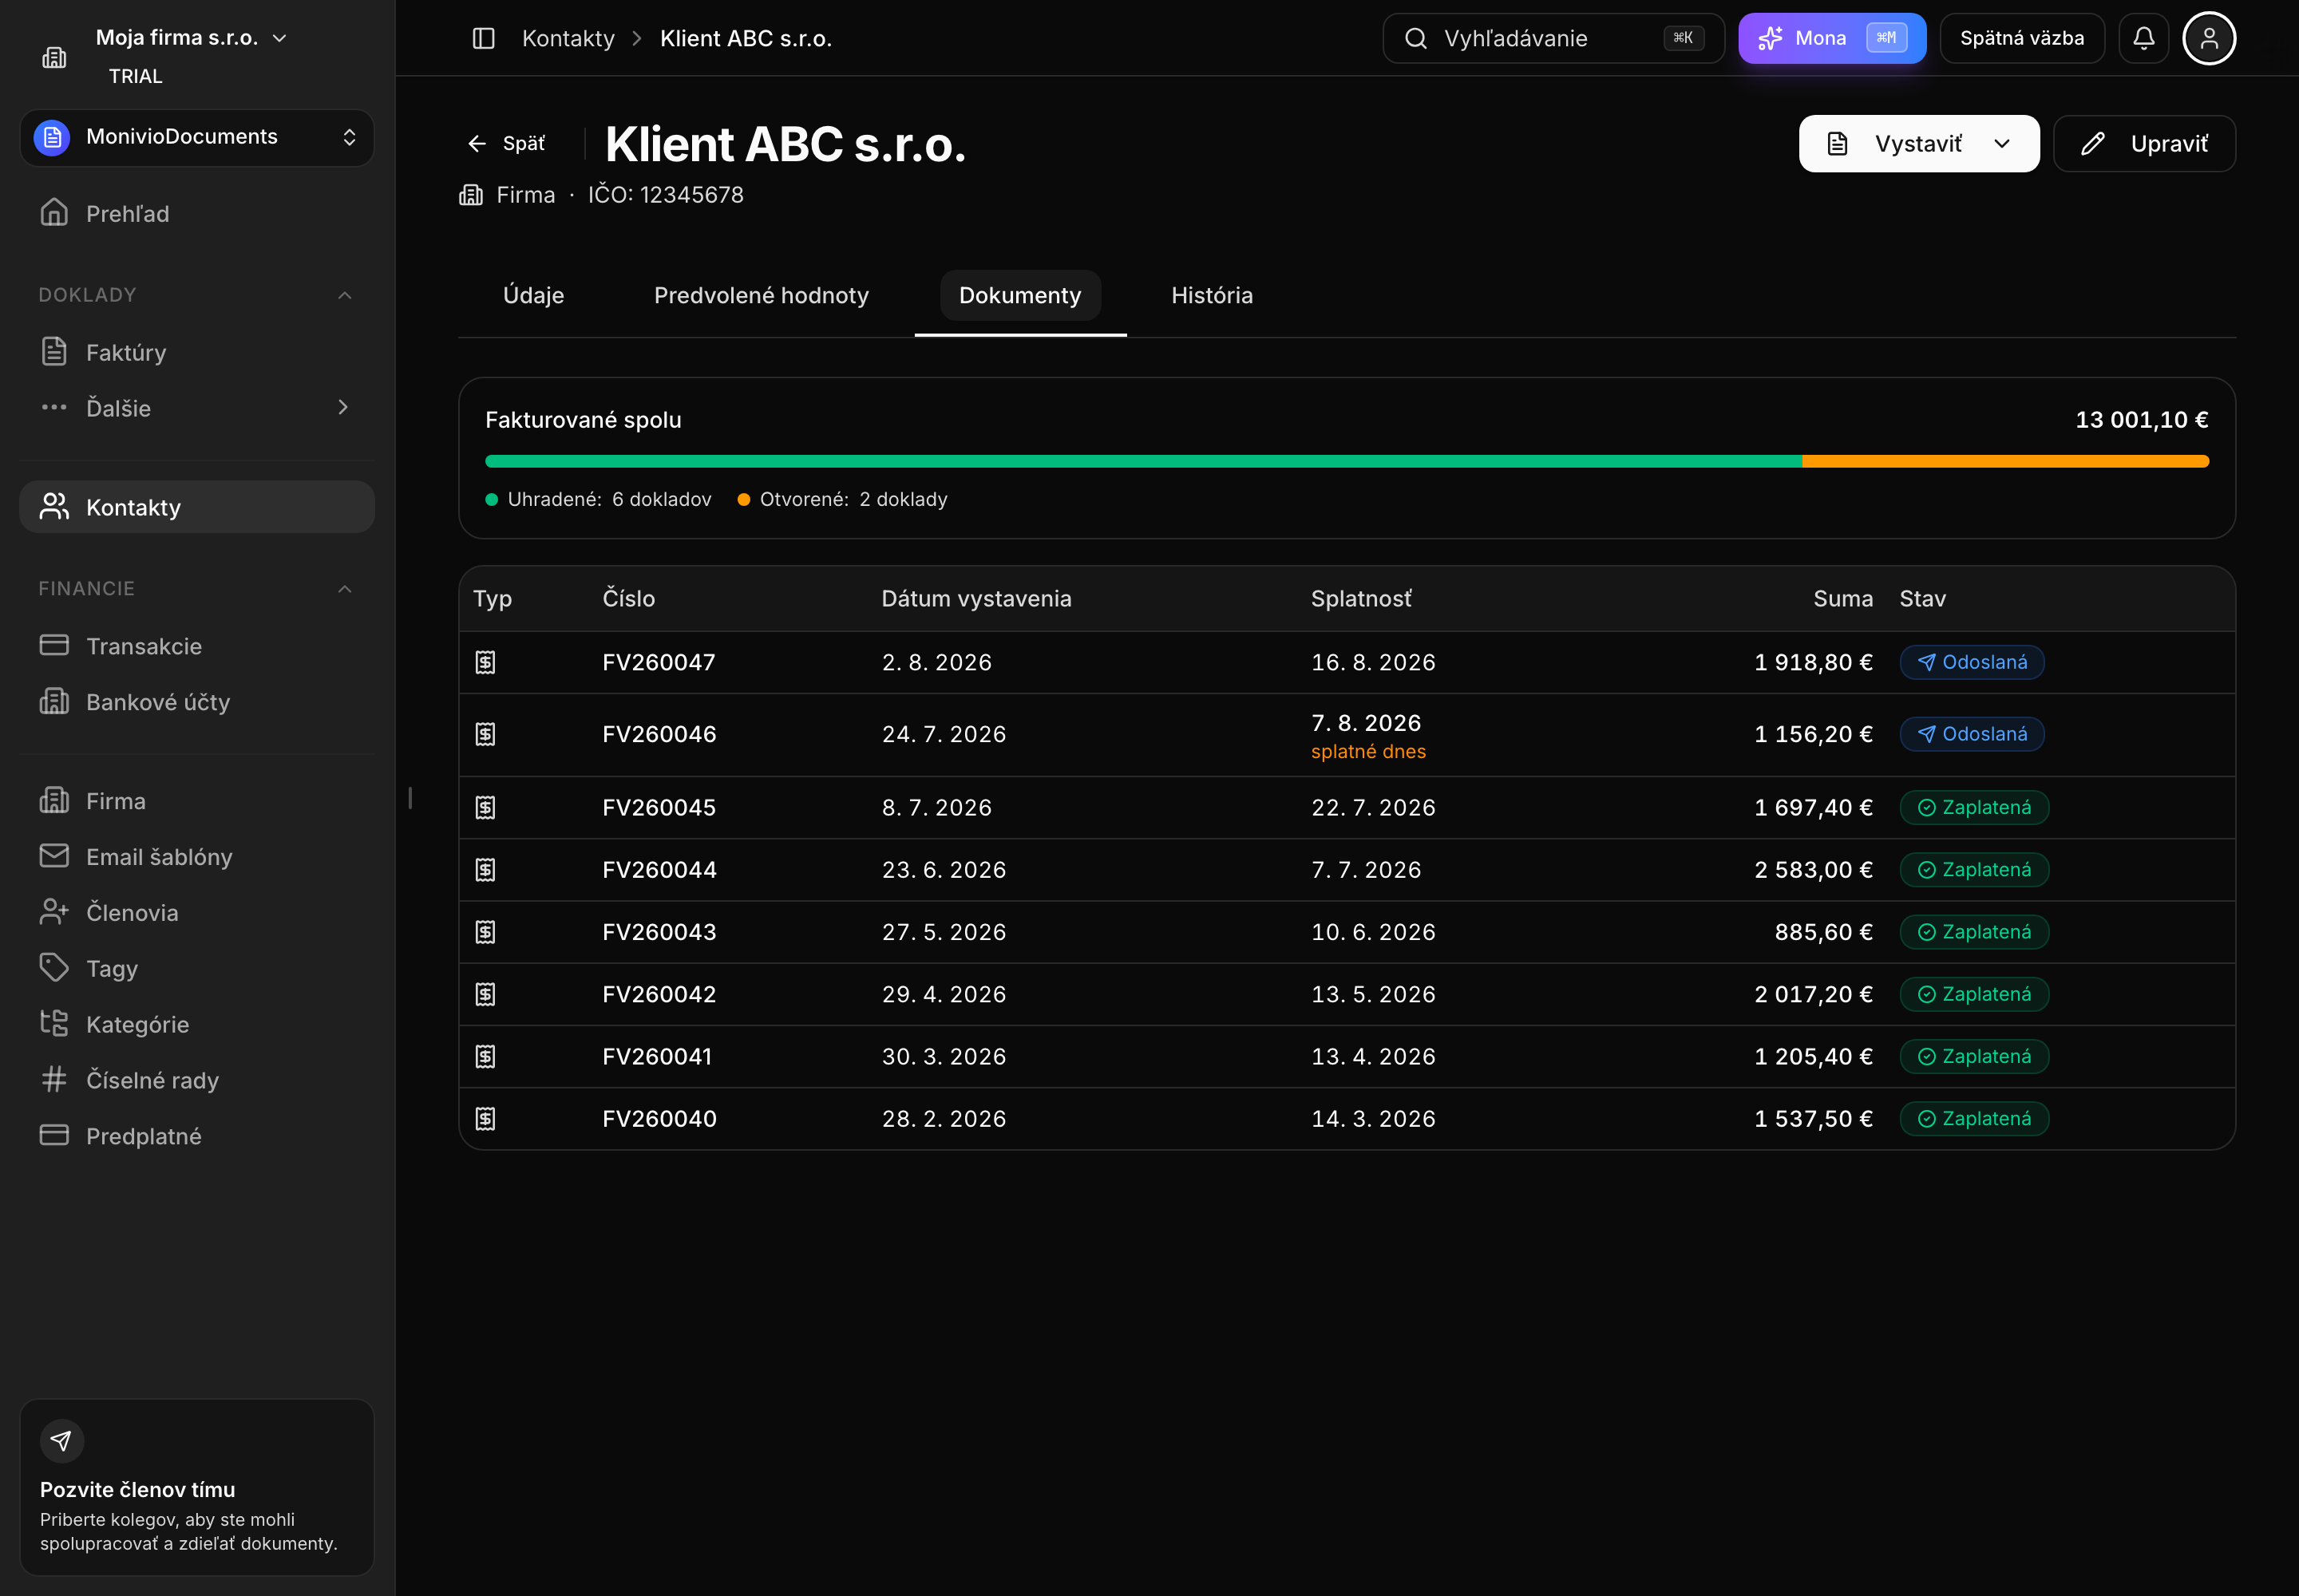Expand the Ďalšie submenu arrow

coord(343,407)
